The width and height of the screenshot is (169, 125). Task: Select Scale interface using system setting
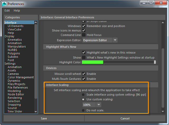click(83, 95)
